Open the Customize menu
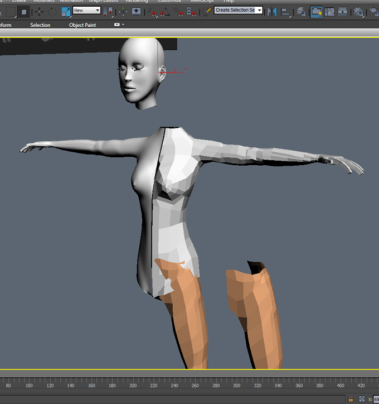379x404 pixels. pyautogui.click(x=169, y=1)
